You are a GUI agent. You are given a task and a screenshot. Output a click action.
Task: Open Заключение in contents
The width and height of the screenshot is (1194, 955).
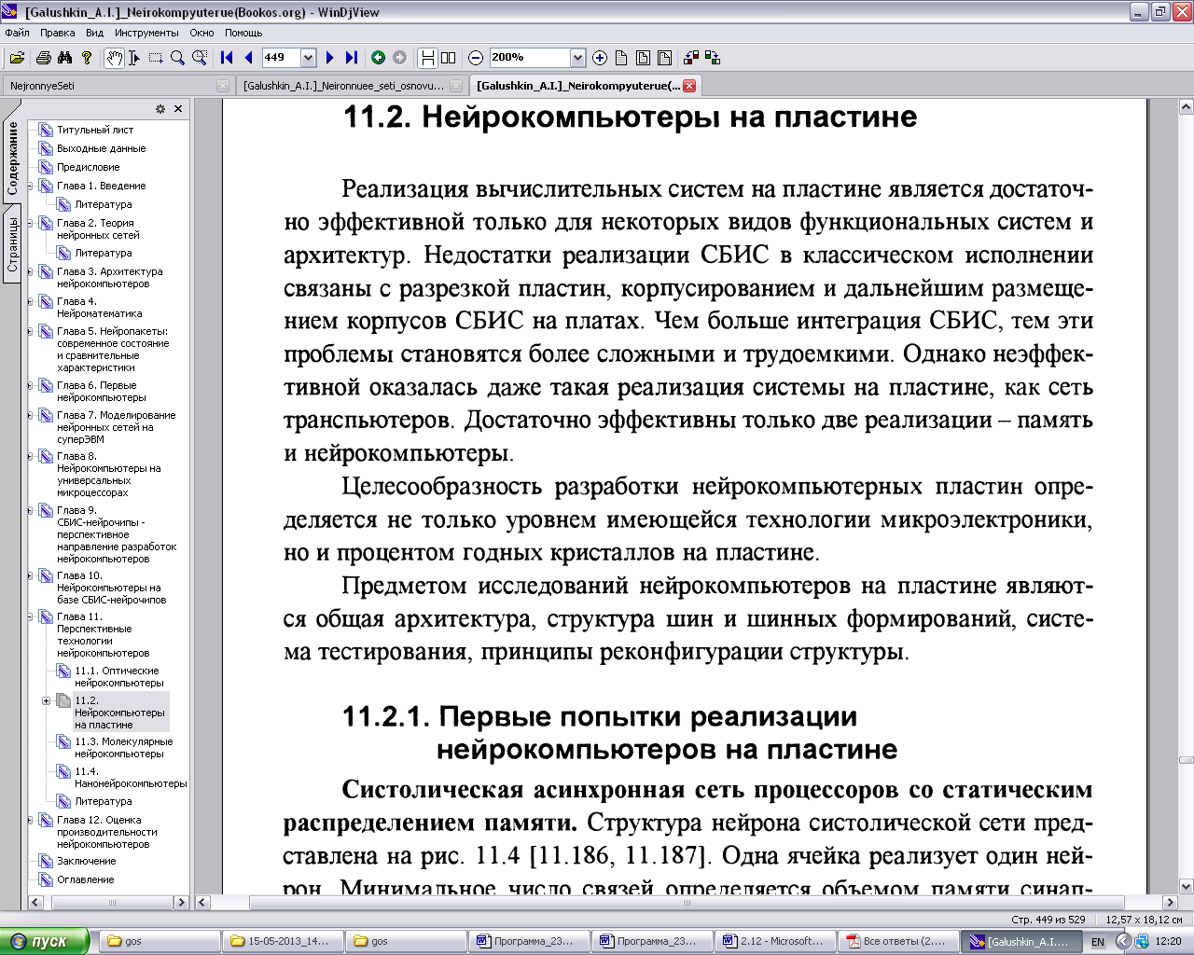[86, 861]
